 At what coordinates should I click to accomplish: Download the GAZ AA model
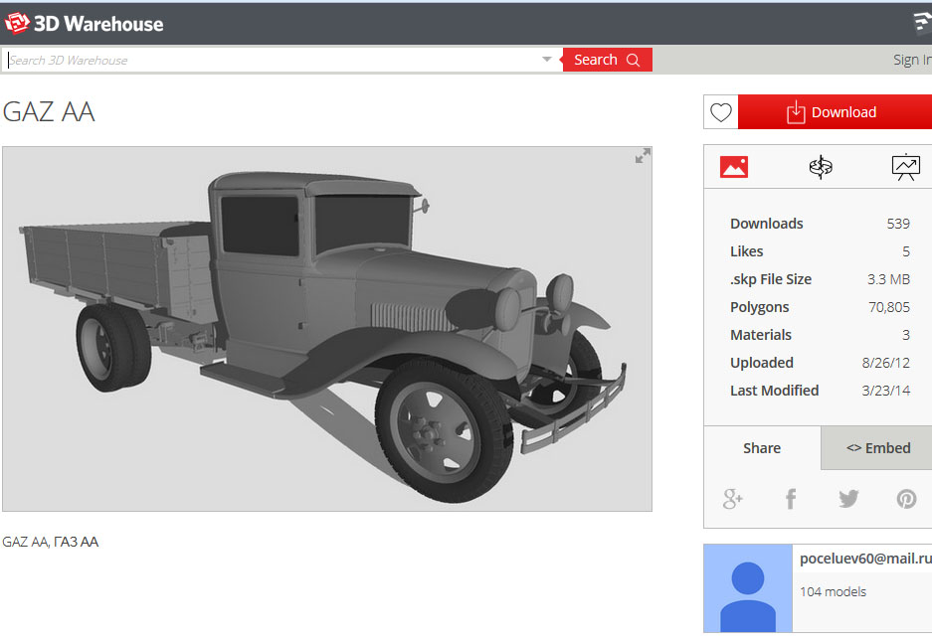pyautogui.click(x=834, y=112)
